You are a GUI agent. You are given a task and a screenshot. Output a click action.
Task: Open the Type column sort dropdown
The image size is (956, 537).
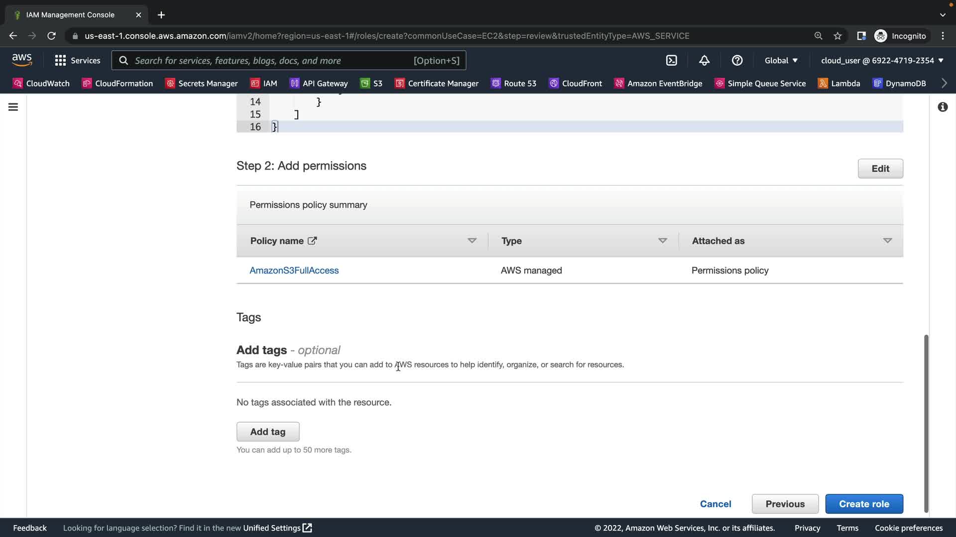tap(662, 241)
